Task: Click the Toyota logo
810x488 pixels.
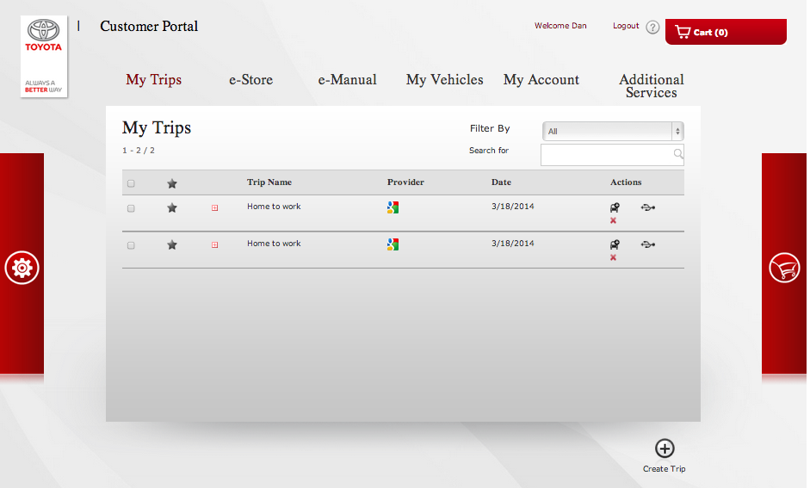Action: [x=44, y=56]
